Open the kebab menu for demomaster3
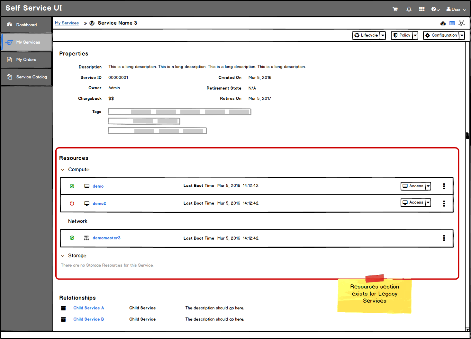This screenshot has width=471, height=339. (444, 238)
